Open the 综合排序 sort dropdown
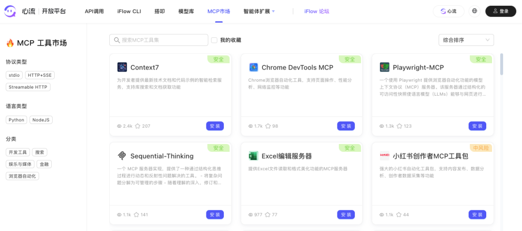 466,40
